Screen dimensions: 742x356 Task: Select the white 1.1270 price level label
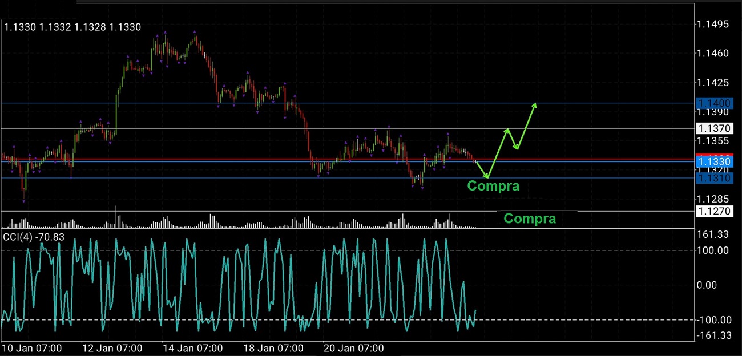[x=713, y=211]
